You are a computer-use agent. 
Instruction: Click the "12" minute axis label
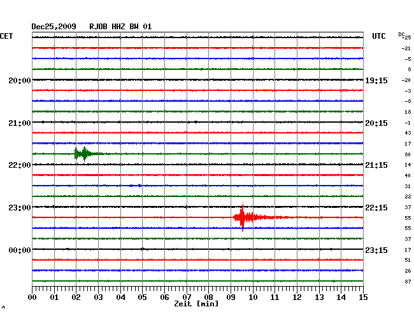(x=297, y=297)
